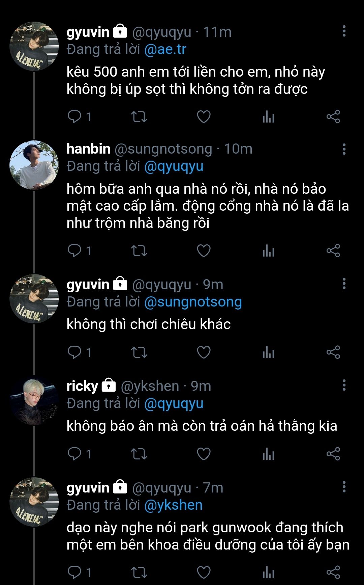The width and height of the screenshot is (364, 585).
Task: Share gyuvin's 'chơi chiêu khác' tweet
Action: coord(333,352)
